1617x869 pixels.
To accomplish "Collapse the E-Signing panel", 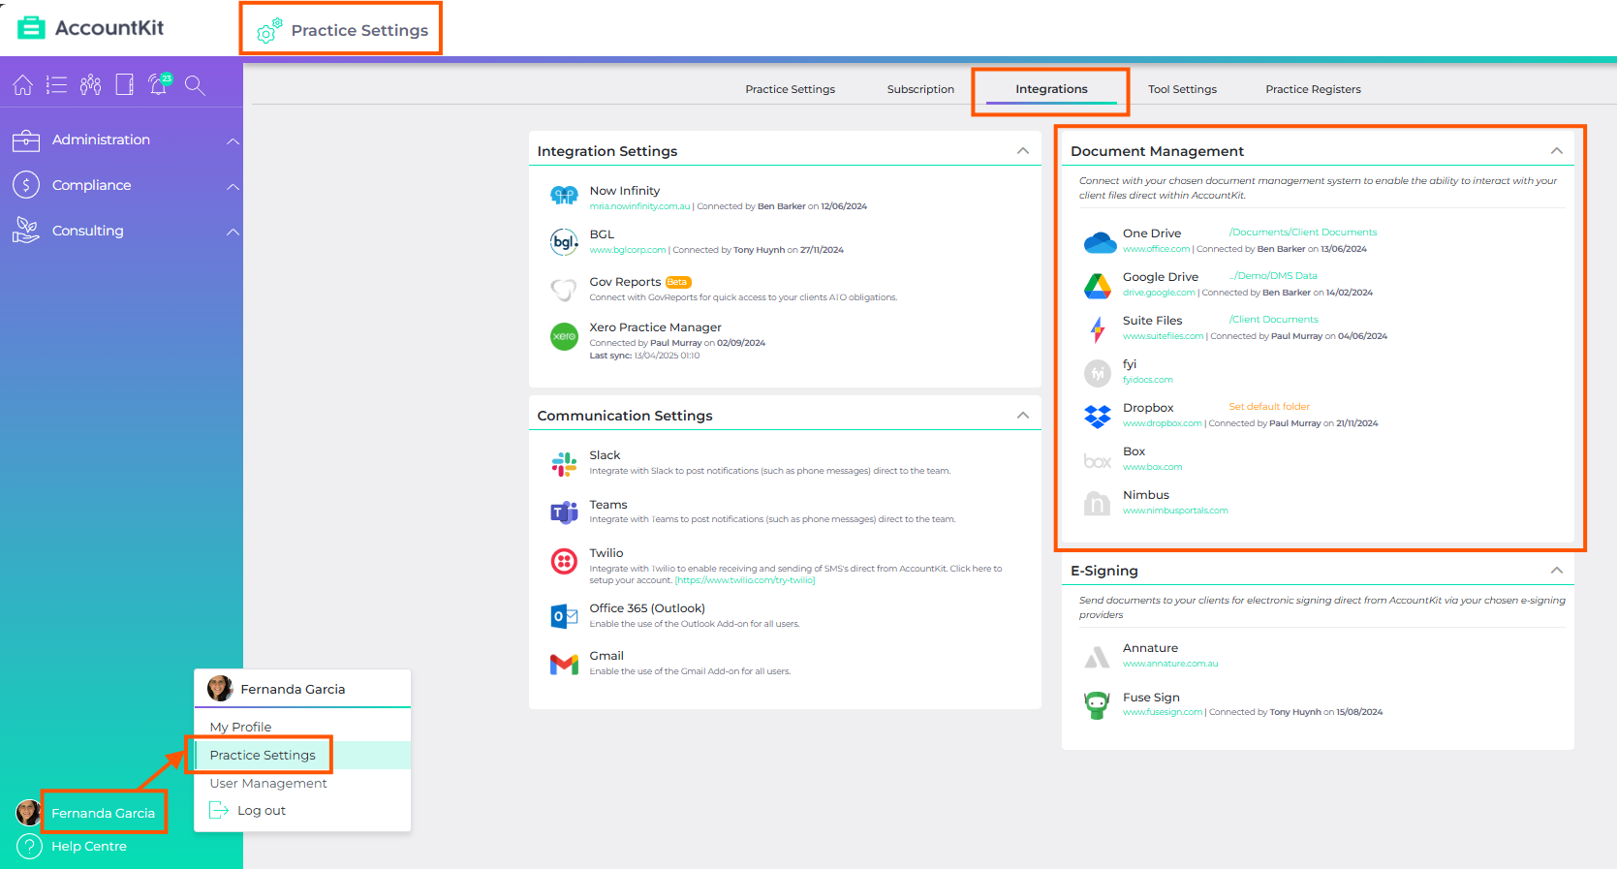I will 1557,570.
